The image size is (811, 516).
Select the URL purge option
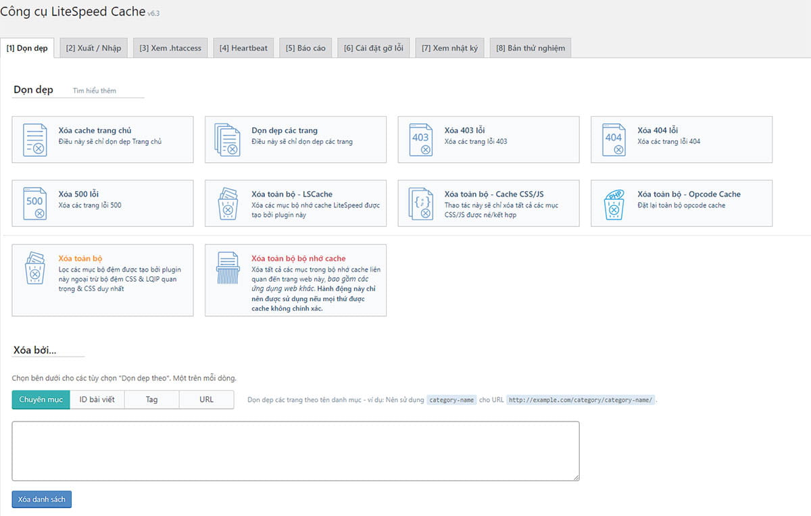pyautogui.click(x=206, y=399)
